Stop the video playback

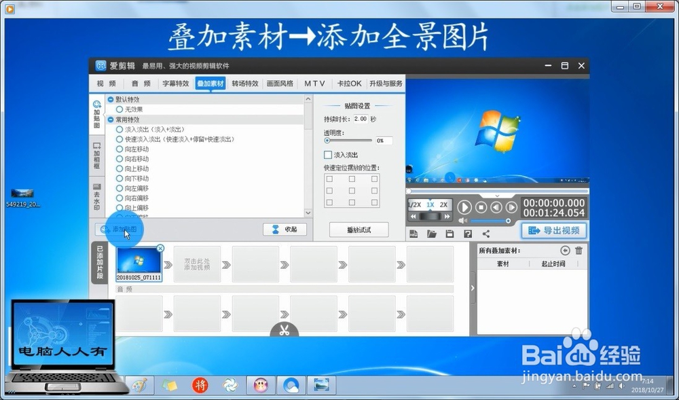(481, 207)
